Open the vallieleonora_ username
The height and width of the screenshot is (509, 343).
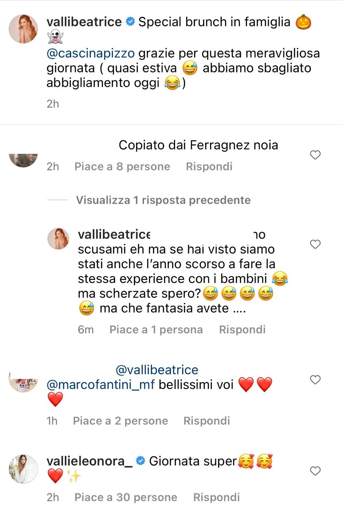click(x=89, y=461)
